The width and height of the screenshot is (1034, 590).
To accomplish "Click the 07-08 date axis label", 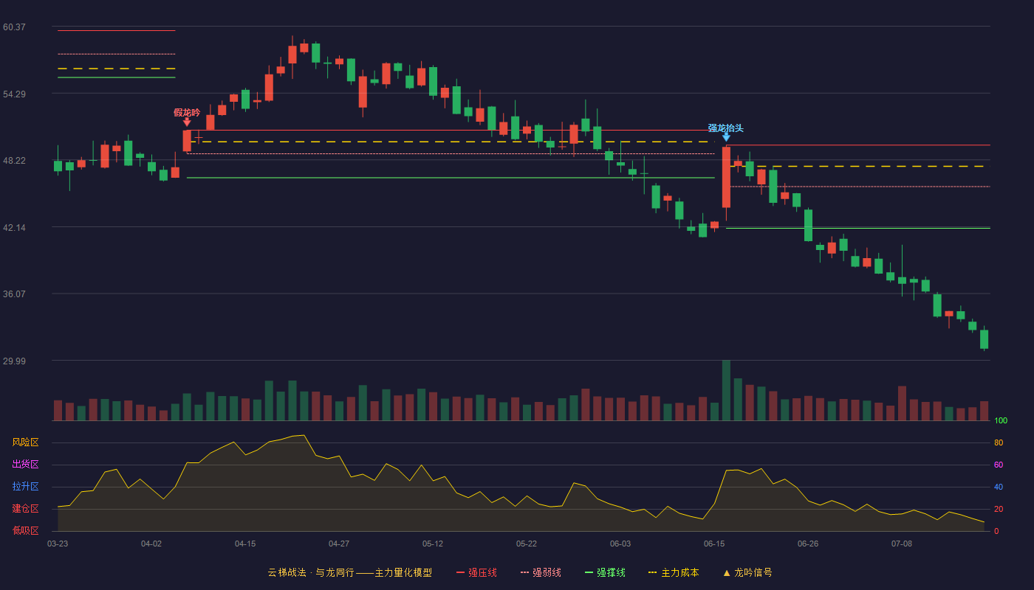I will (x=902, y=544).
